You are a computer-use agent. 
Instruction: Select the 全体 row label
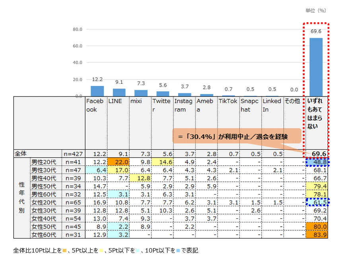[x=20, y=154]
